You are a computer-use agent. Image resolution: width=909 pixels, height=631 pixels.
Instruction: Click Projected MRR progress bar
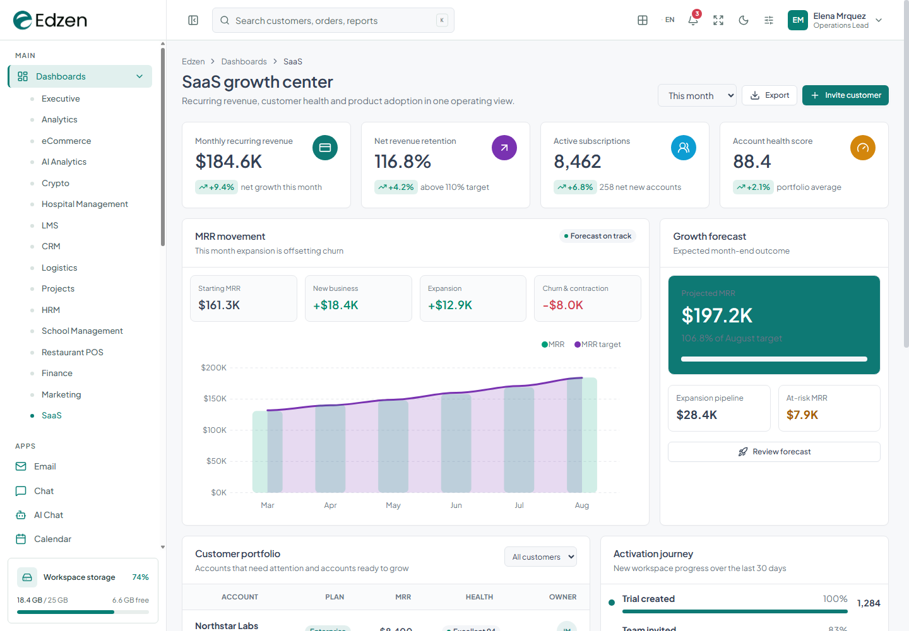tap(774, 359)
